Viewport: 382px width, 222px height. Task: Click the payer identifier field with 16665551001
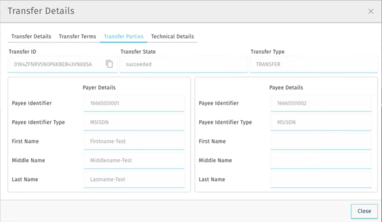(133, 103)
